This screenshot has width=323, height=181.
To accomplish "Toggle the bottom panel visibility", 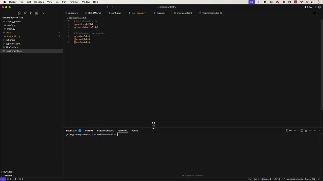I will point(311,7).
